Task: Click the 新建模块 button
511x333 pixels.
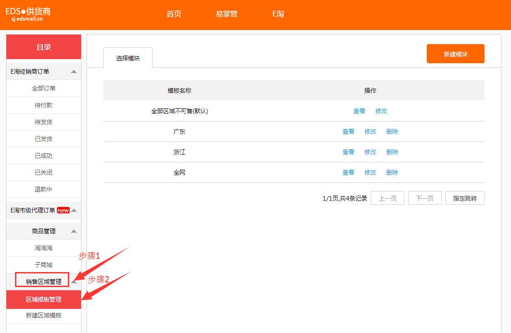Action: 455,54
